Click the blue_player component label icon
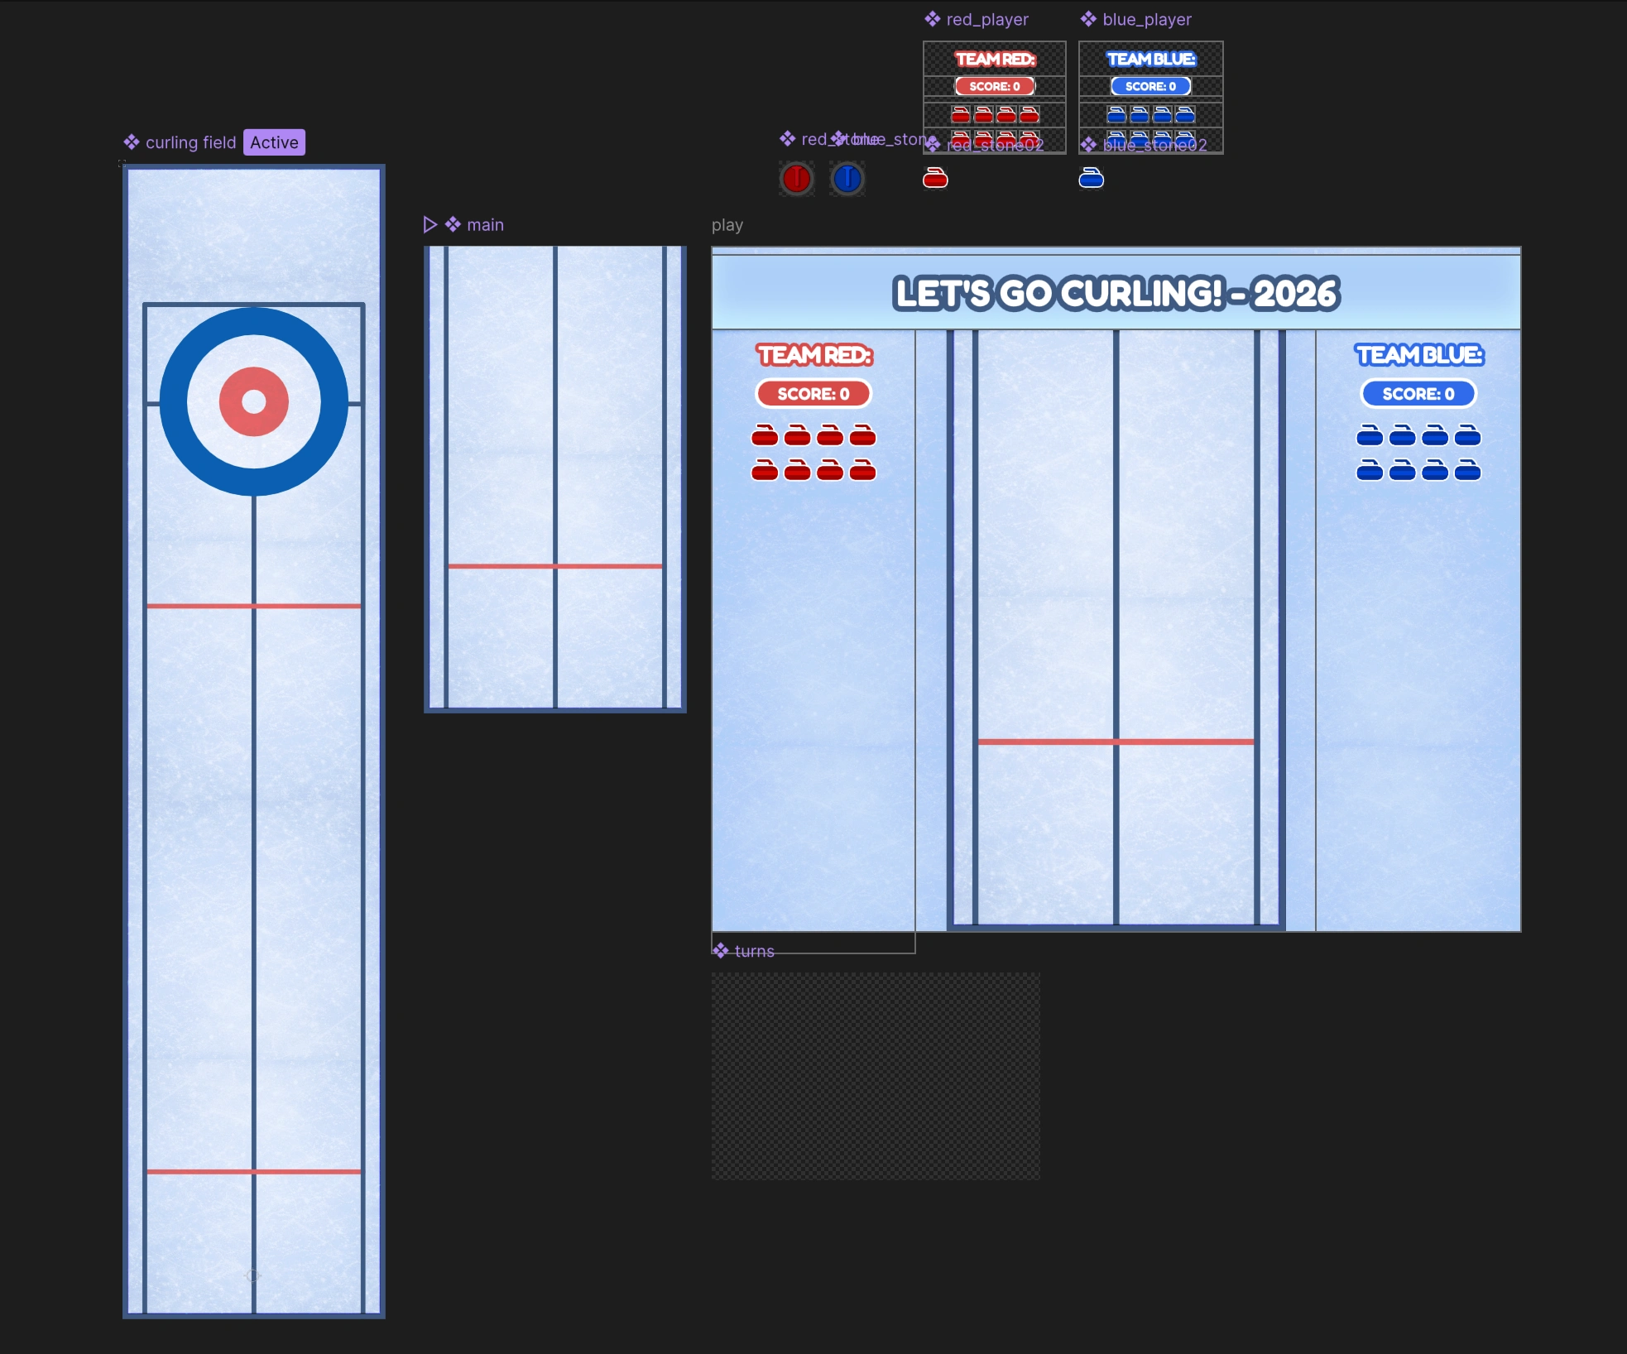This screenshot has height=1354, width=1627. tap(1088, 19)
